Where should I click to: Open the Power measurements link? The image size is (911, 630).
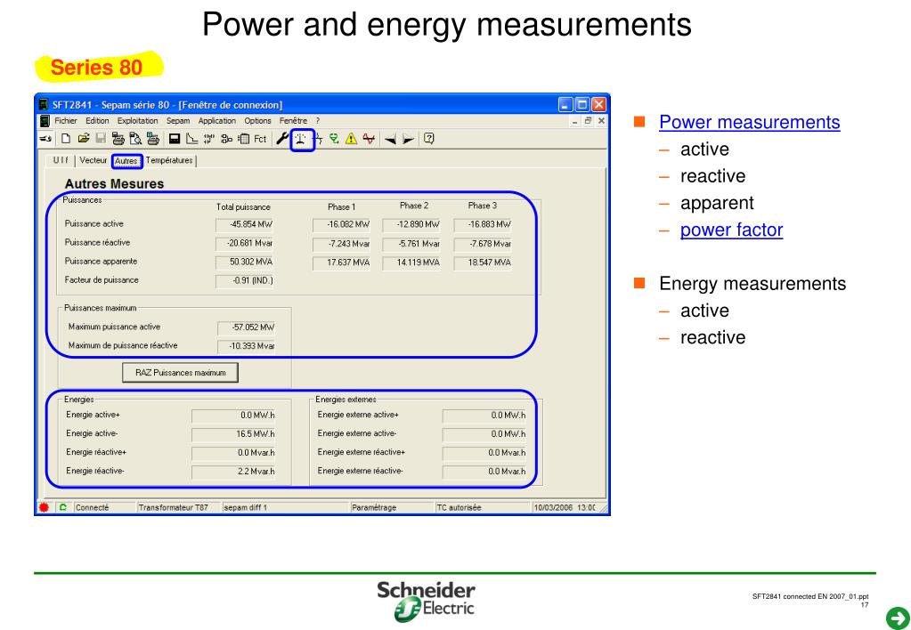[x=750, y=122]
